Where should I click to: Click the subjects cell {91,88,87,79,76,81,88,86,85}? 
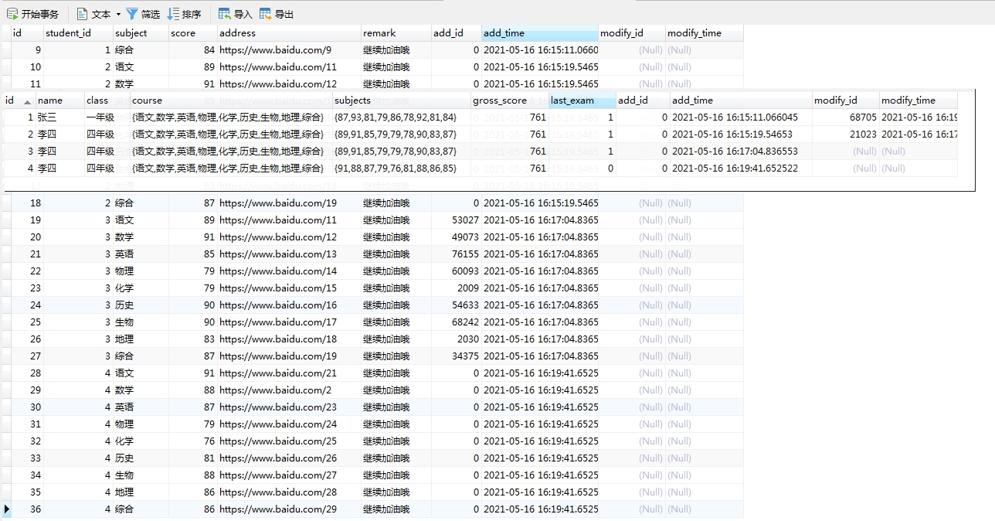pos(402,169)
